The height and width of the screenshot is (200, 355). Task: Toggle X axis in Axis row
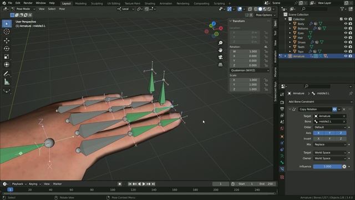click(318, 133)
